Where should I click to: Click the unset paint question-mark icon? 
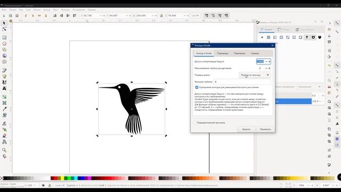coord(307,37)
